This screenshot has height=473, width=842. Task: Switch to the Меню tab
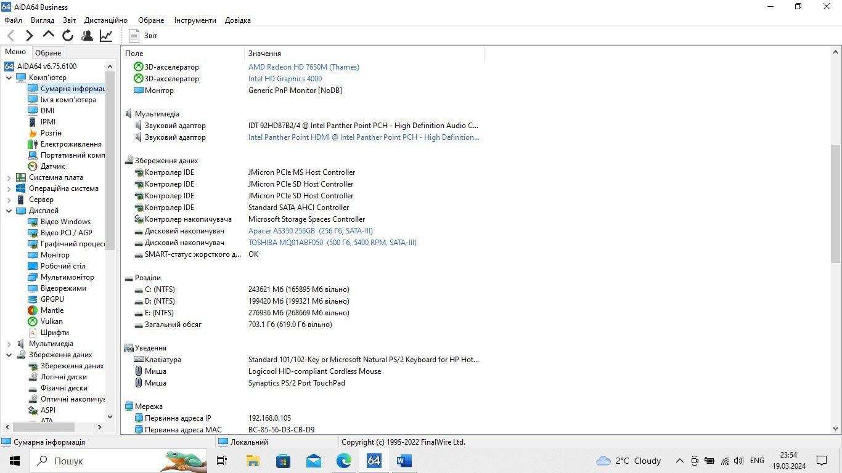[15, 52]
